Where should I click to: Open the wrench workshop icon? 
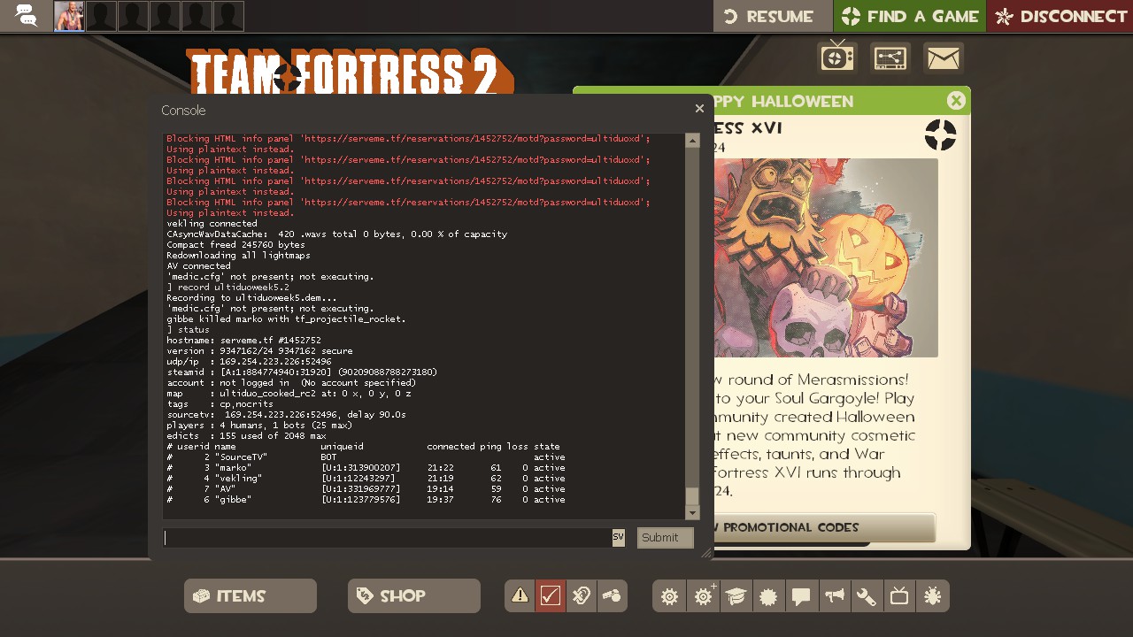[866, 596]
